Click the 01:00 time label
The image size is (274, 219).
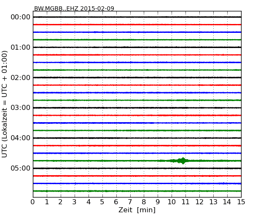pyautogui.click(x=21, y=47)
